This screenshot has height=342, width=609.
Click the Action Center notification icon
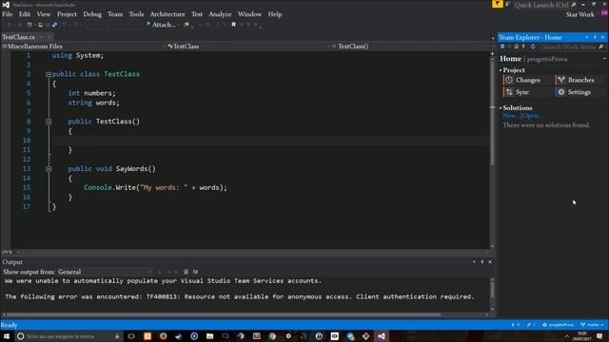click(x=600, y=336)
